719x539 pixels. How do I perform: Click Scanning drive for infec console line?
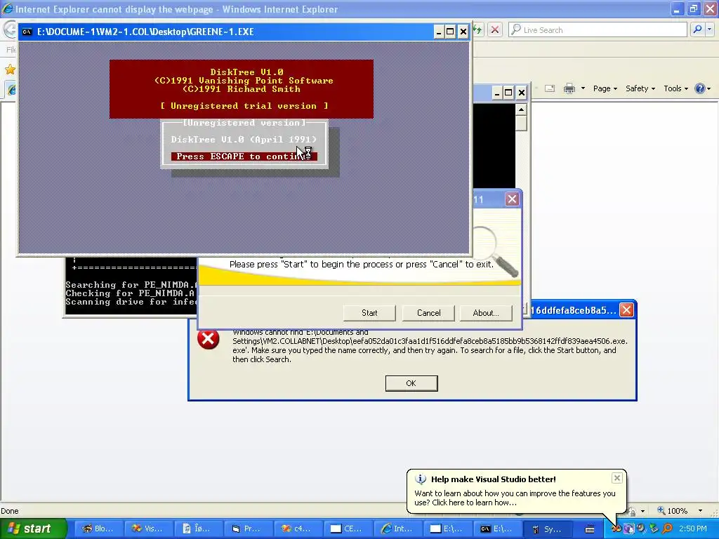point(131,302)
